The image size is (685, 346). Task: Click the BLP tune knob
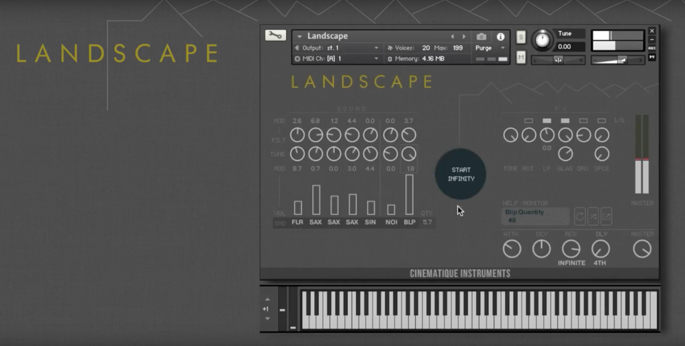(x=409, y=154)
